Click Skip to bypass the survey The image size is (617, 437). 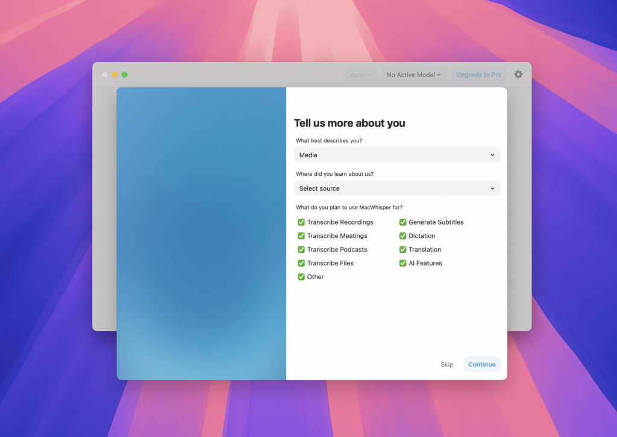pos(447,364)
